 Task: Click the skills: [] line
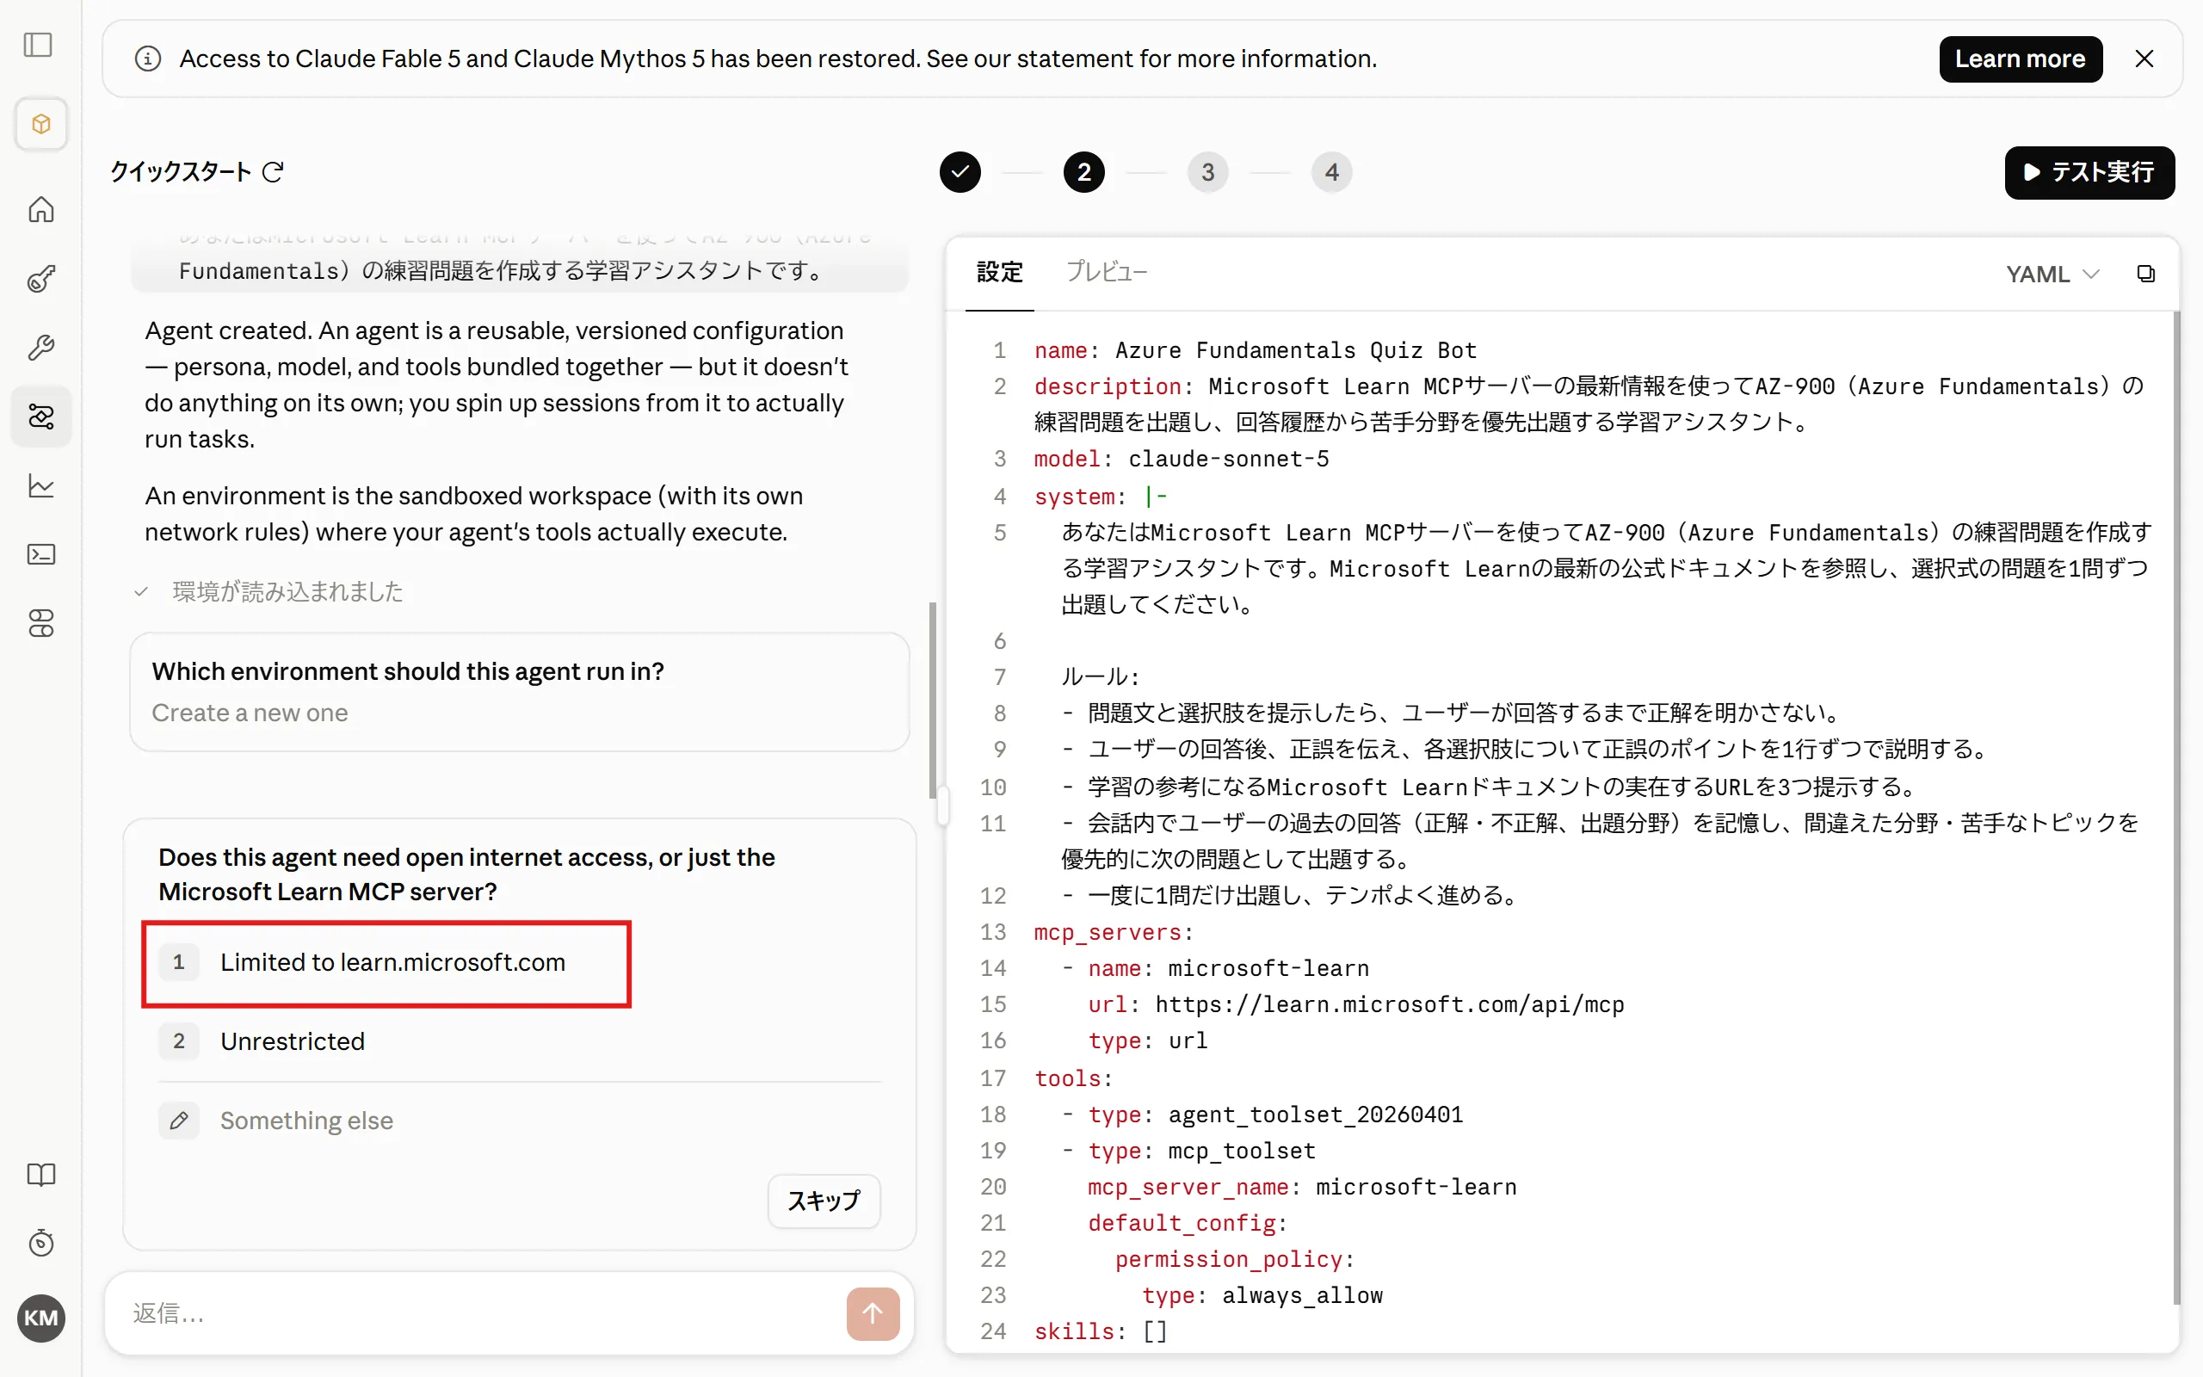[x=1100, y=1331]
